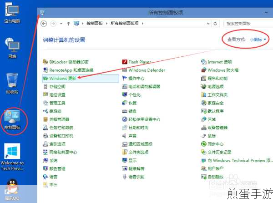Open 凭据管理器 item

(x=56, y=119)
